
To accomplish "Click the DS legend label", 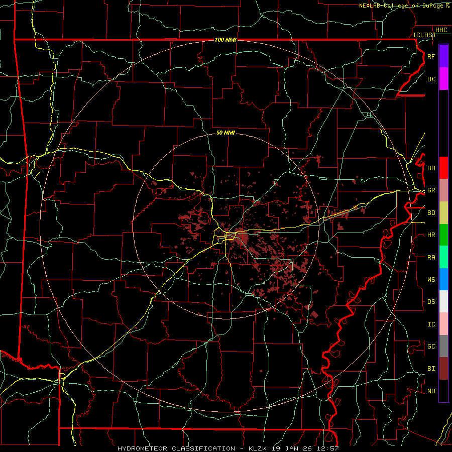I will click(431, 302).
